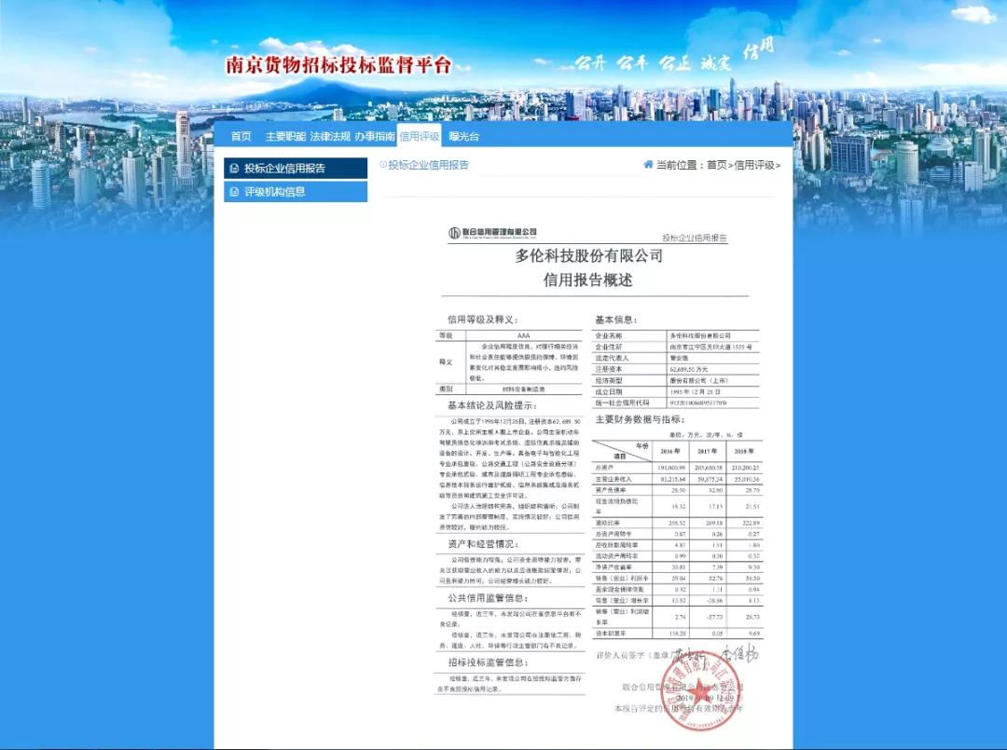This screenshot has height=750, width=1007.
Task: Open the 法律法规 navigation tab
Action: click(330, 136)
